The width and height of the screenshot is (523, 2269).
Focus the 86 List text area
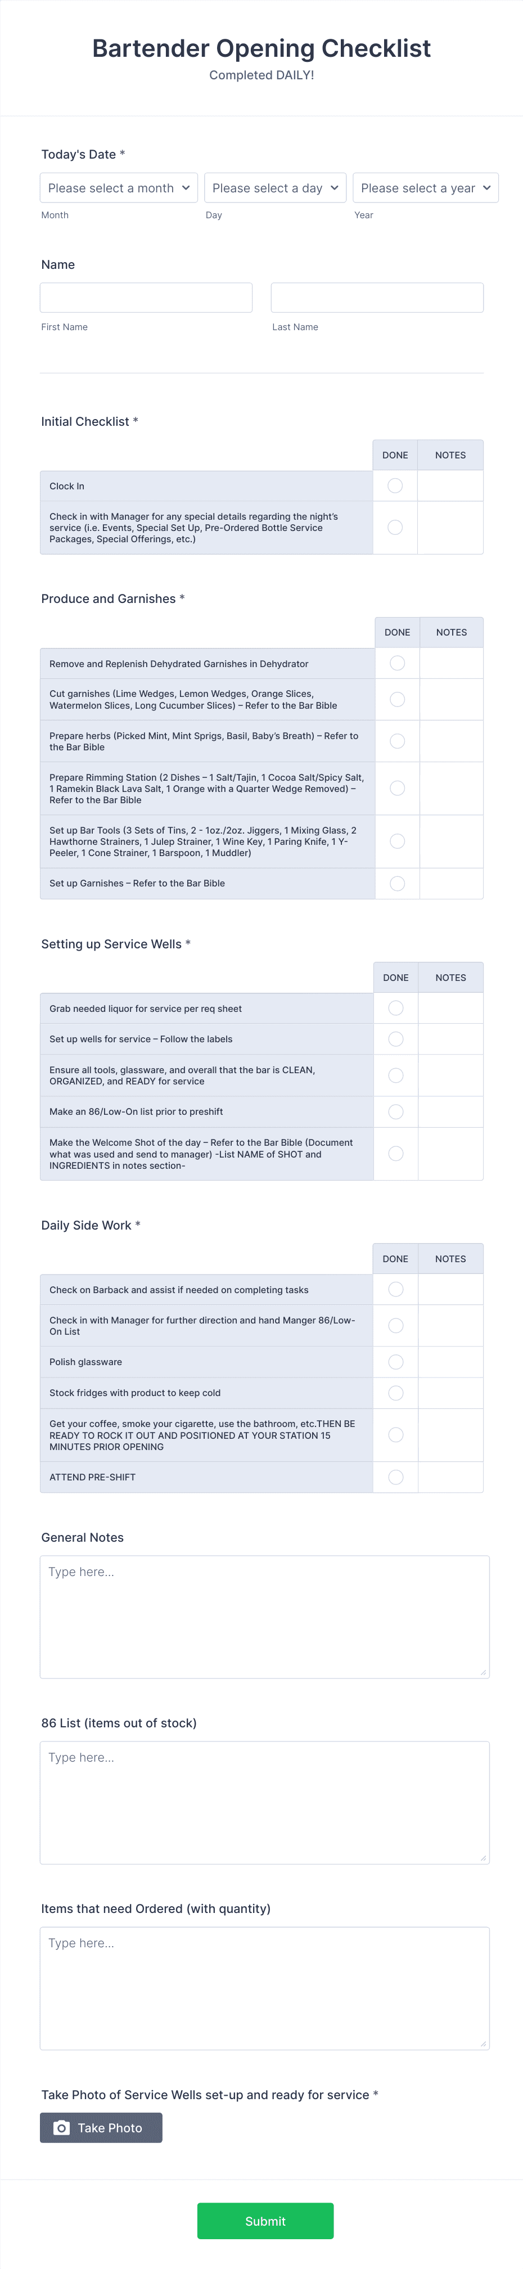coord(264,1802)
